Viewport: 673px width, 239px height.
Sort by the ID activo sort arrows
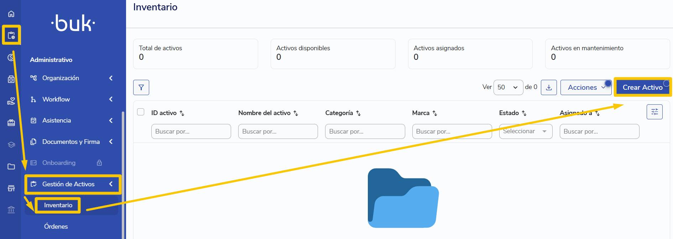[x=182, y=113]
